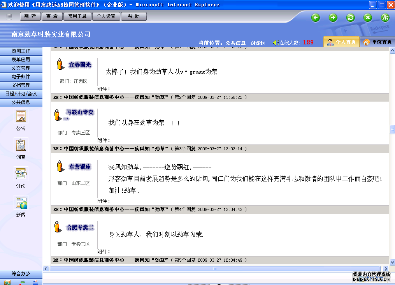Refresh page using green refresh icon
This screenshot has height=285, width=395.
(x=350, y=18)
